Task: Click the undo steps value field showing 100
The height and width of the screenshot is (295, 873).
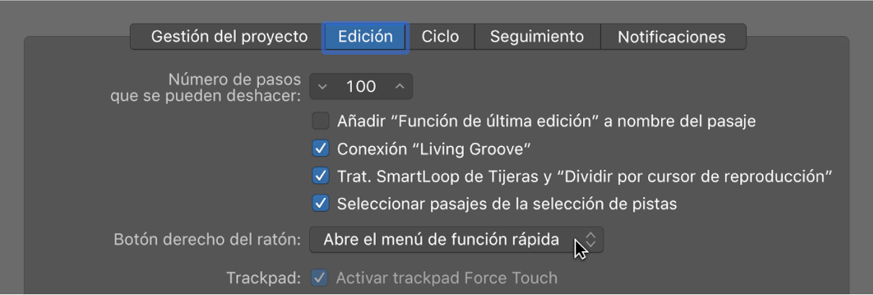Action: click(361, 87)
